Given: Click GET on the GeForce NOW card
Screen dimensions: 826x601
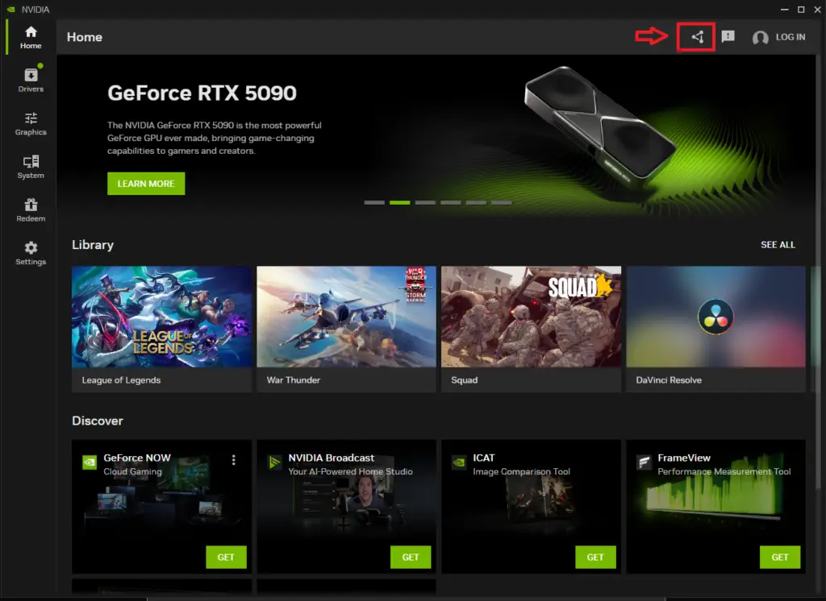Looking at the screenshot, I should pos(226,557).
